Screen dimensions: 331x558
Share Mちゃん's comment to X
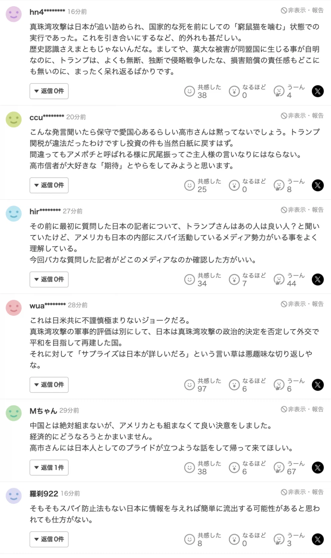(x=317, y=468)
